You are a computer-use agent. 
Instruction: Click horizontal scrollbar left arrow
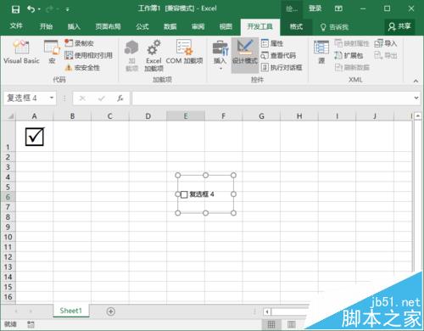point(267,312)
